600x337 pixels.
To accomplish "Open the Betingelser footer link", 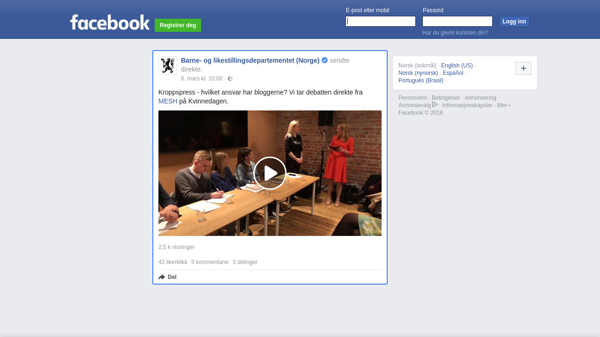I will point(446,98).
